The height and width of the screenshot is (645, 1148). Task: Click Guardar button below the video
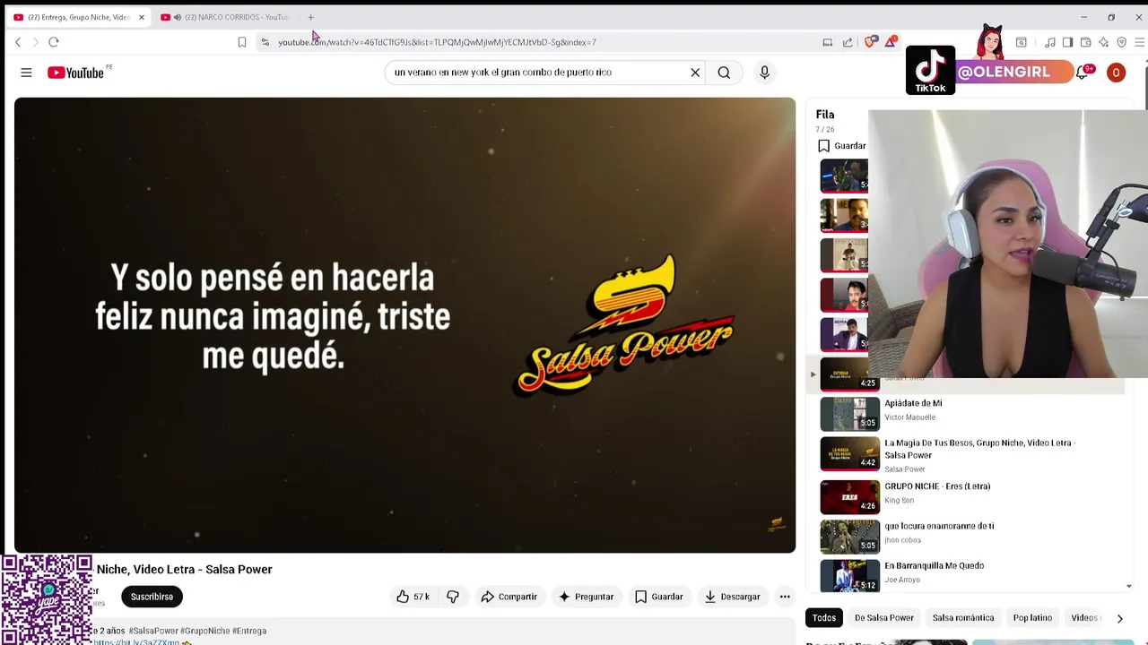click(x=659, y=597)
